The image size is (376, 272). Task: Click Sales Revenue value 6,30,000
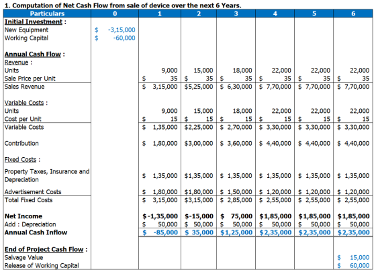(240, 87)
